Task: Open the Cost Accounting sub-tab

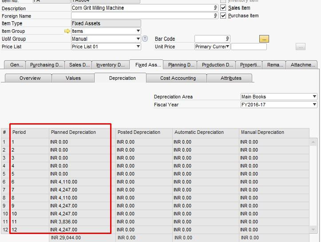Action: (x=178, y=78)
